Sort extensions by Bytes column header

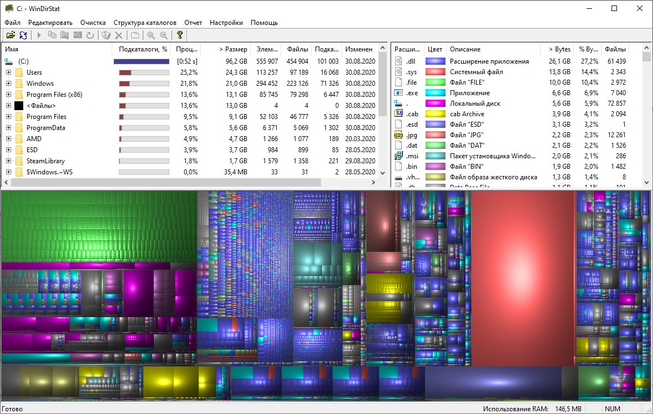point(559,49)
